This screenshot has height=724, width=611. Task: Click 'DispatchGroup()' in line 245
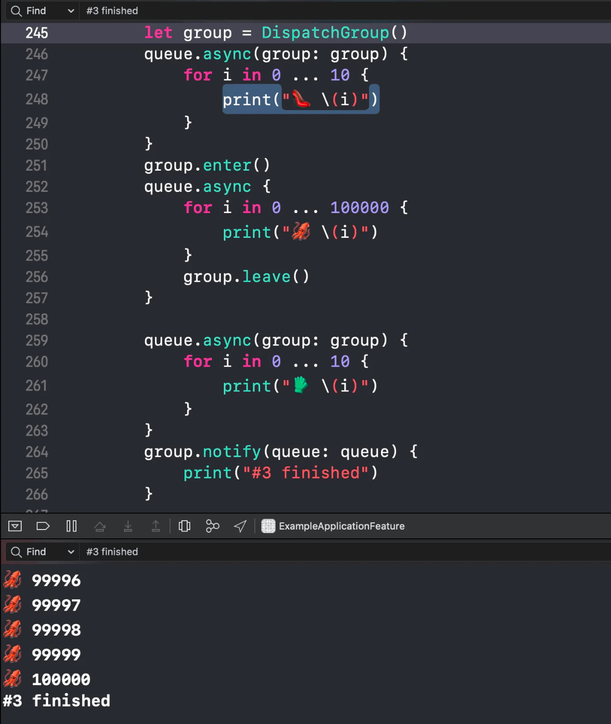pyautogui.click(x=334, y=33)
